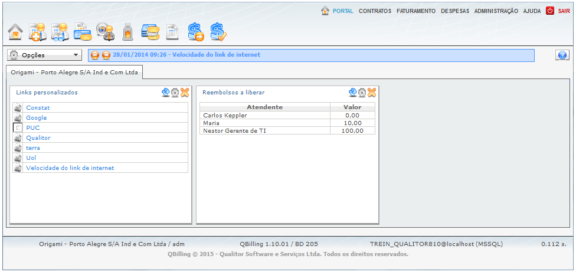
Task: Open the Qualitor custom link
Action: coord(38,137)
